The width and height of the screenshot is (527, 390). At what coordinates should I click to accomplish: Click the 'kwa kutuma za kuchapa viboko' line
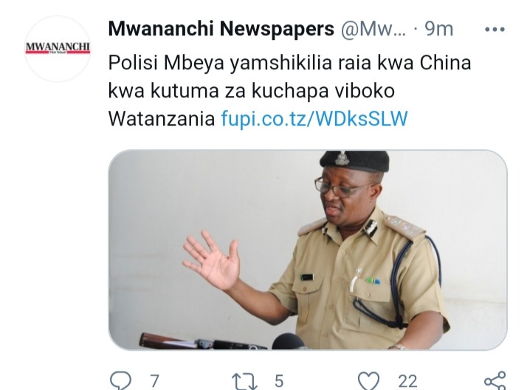pos(252,91)
